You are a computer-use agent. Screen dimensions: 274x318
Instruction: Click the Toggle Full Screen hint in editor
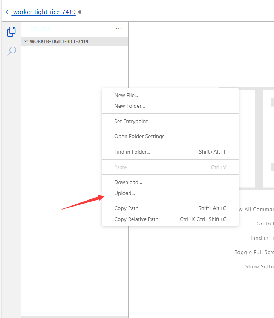coord(255,252)
